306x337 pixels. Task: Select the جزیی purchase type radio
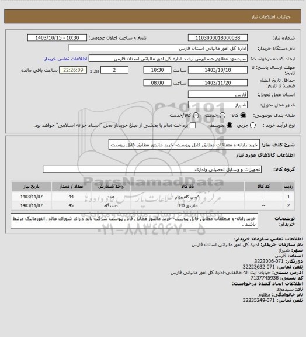253,125
